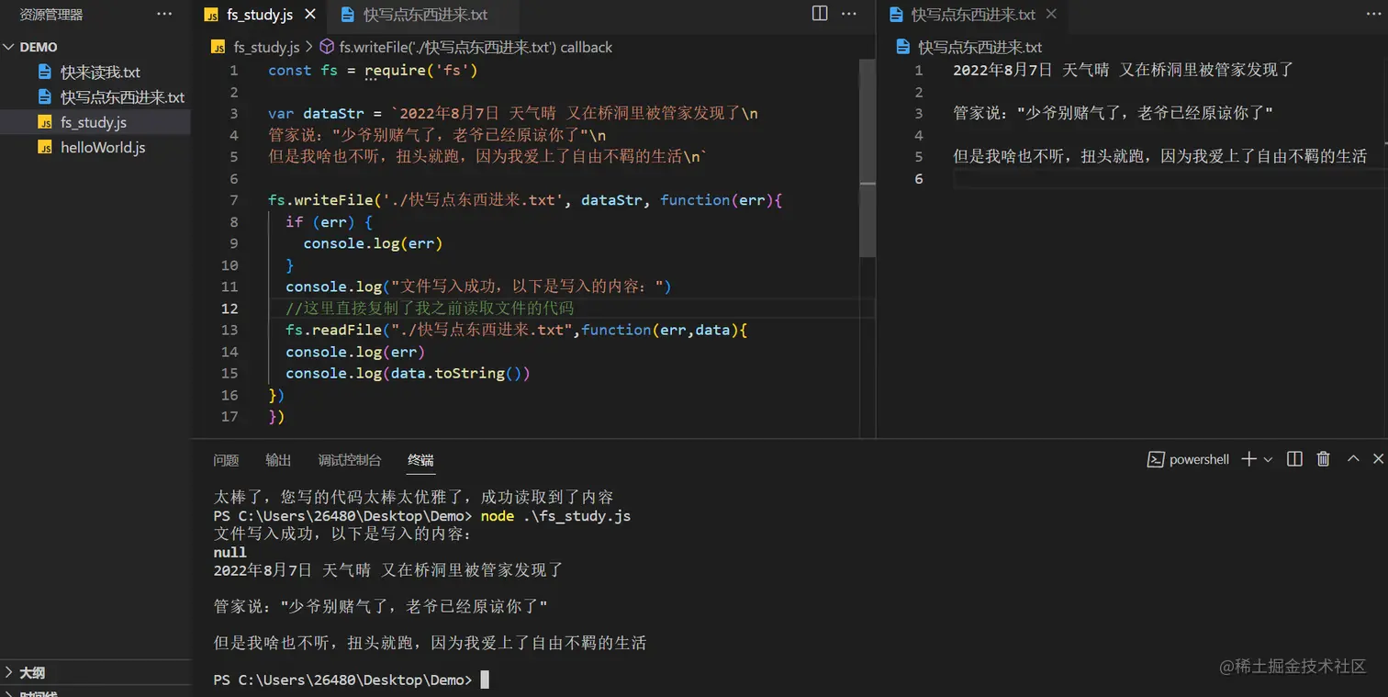Viewport: 1388px width, 697px height.
Task: Split the terminal pane
Action: coord(1294,459)
